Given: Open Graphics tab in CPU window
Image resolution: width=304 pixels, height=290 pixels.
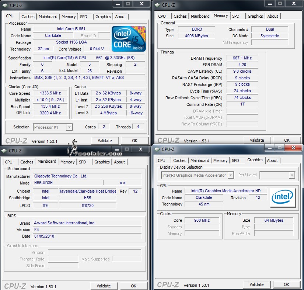Looking at the screenshot, I should point(103,17).
